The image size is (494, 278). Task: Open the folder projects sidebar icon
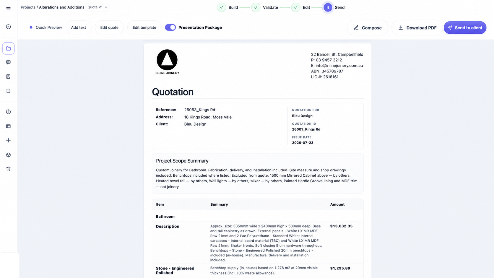[x=8, y=48]
